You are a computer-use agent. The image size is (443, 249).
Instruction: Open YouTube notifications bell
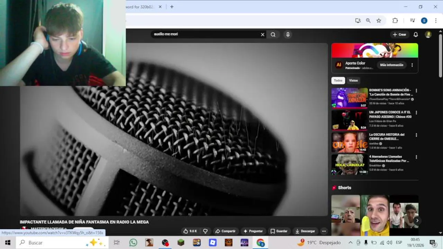pos(416,34)
